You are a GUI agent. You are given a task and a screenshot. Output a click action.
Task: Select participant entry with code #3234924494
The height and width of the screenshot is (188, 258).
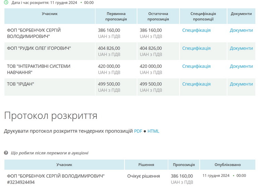[21, 182]
